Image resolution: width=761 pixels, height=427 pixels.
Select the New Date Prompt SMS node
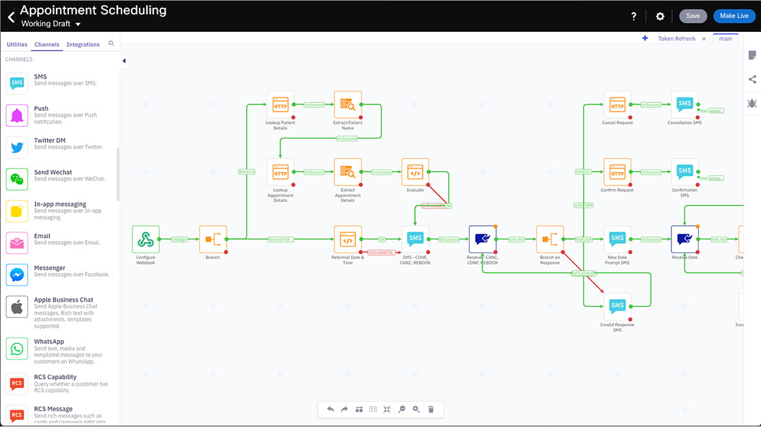[x=618, y=239]
